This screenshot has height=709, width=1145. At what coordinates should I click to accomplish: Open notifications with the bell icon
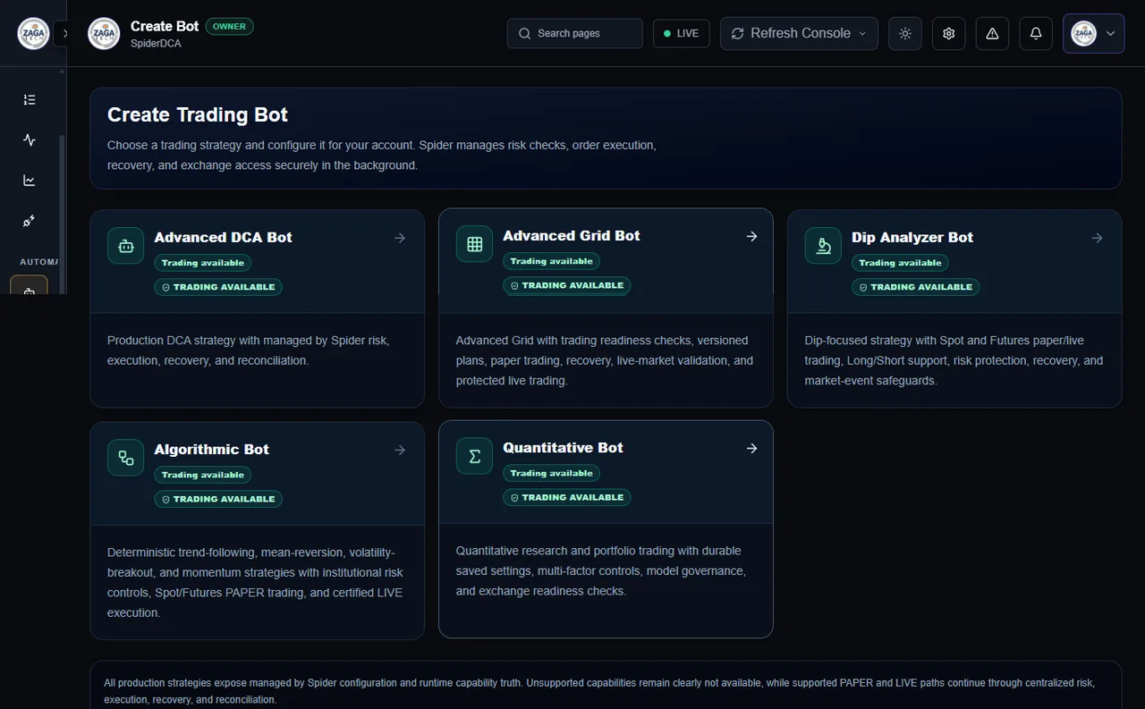pos(1036,33)
